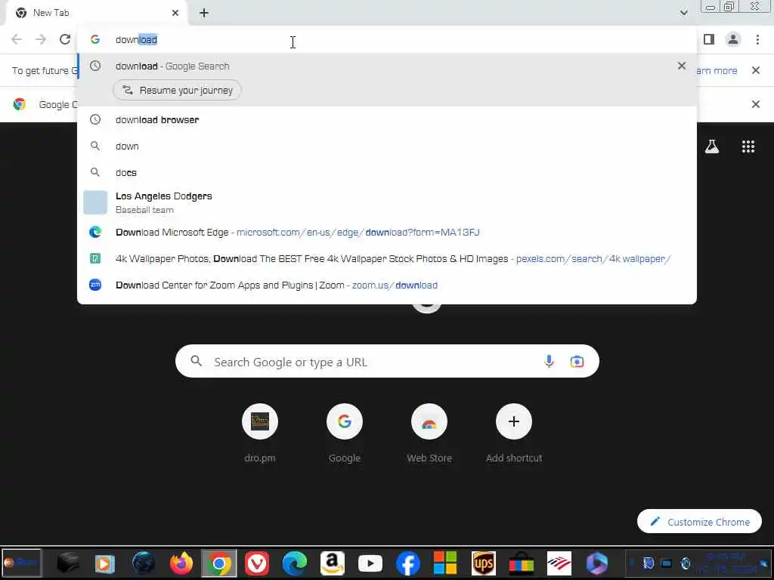
Task: Start voice search with microphone icon
Action: click(x=549, y=362)
